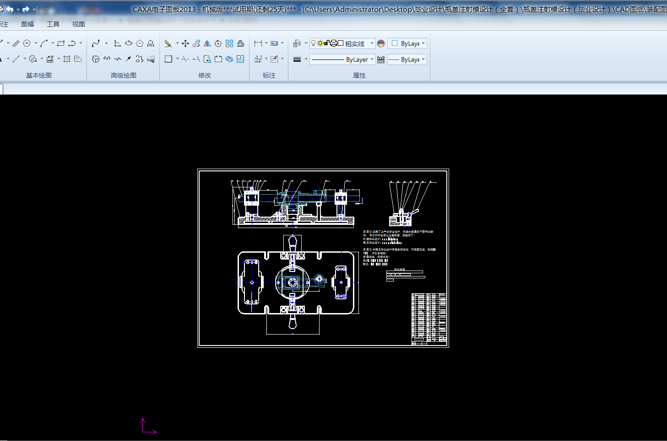Click the lineweight three-bars icon
667x441 pixels.
coord(297,59)
